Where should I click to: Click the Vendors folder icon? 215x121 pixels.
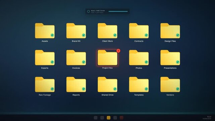[170, 84]
